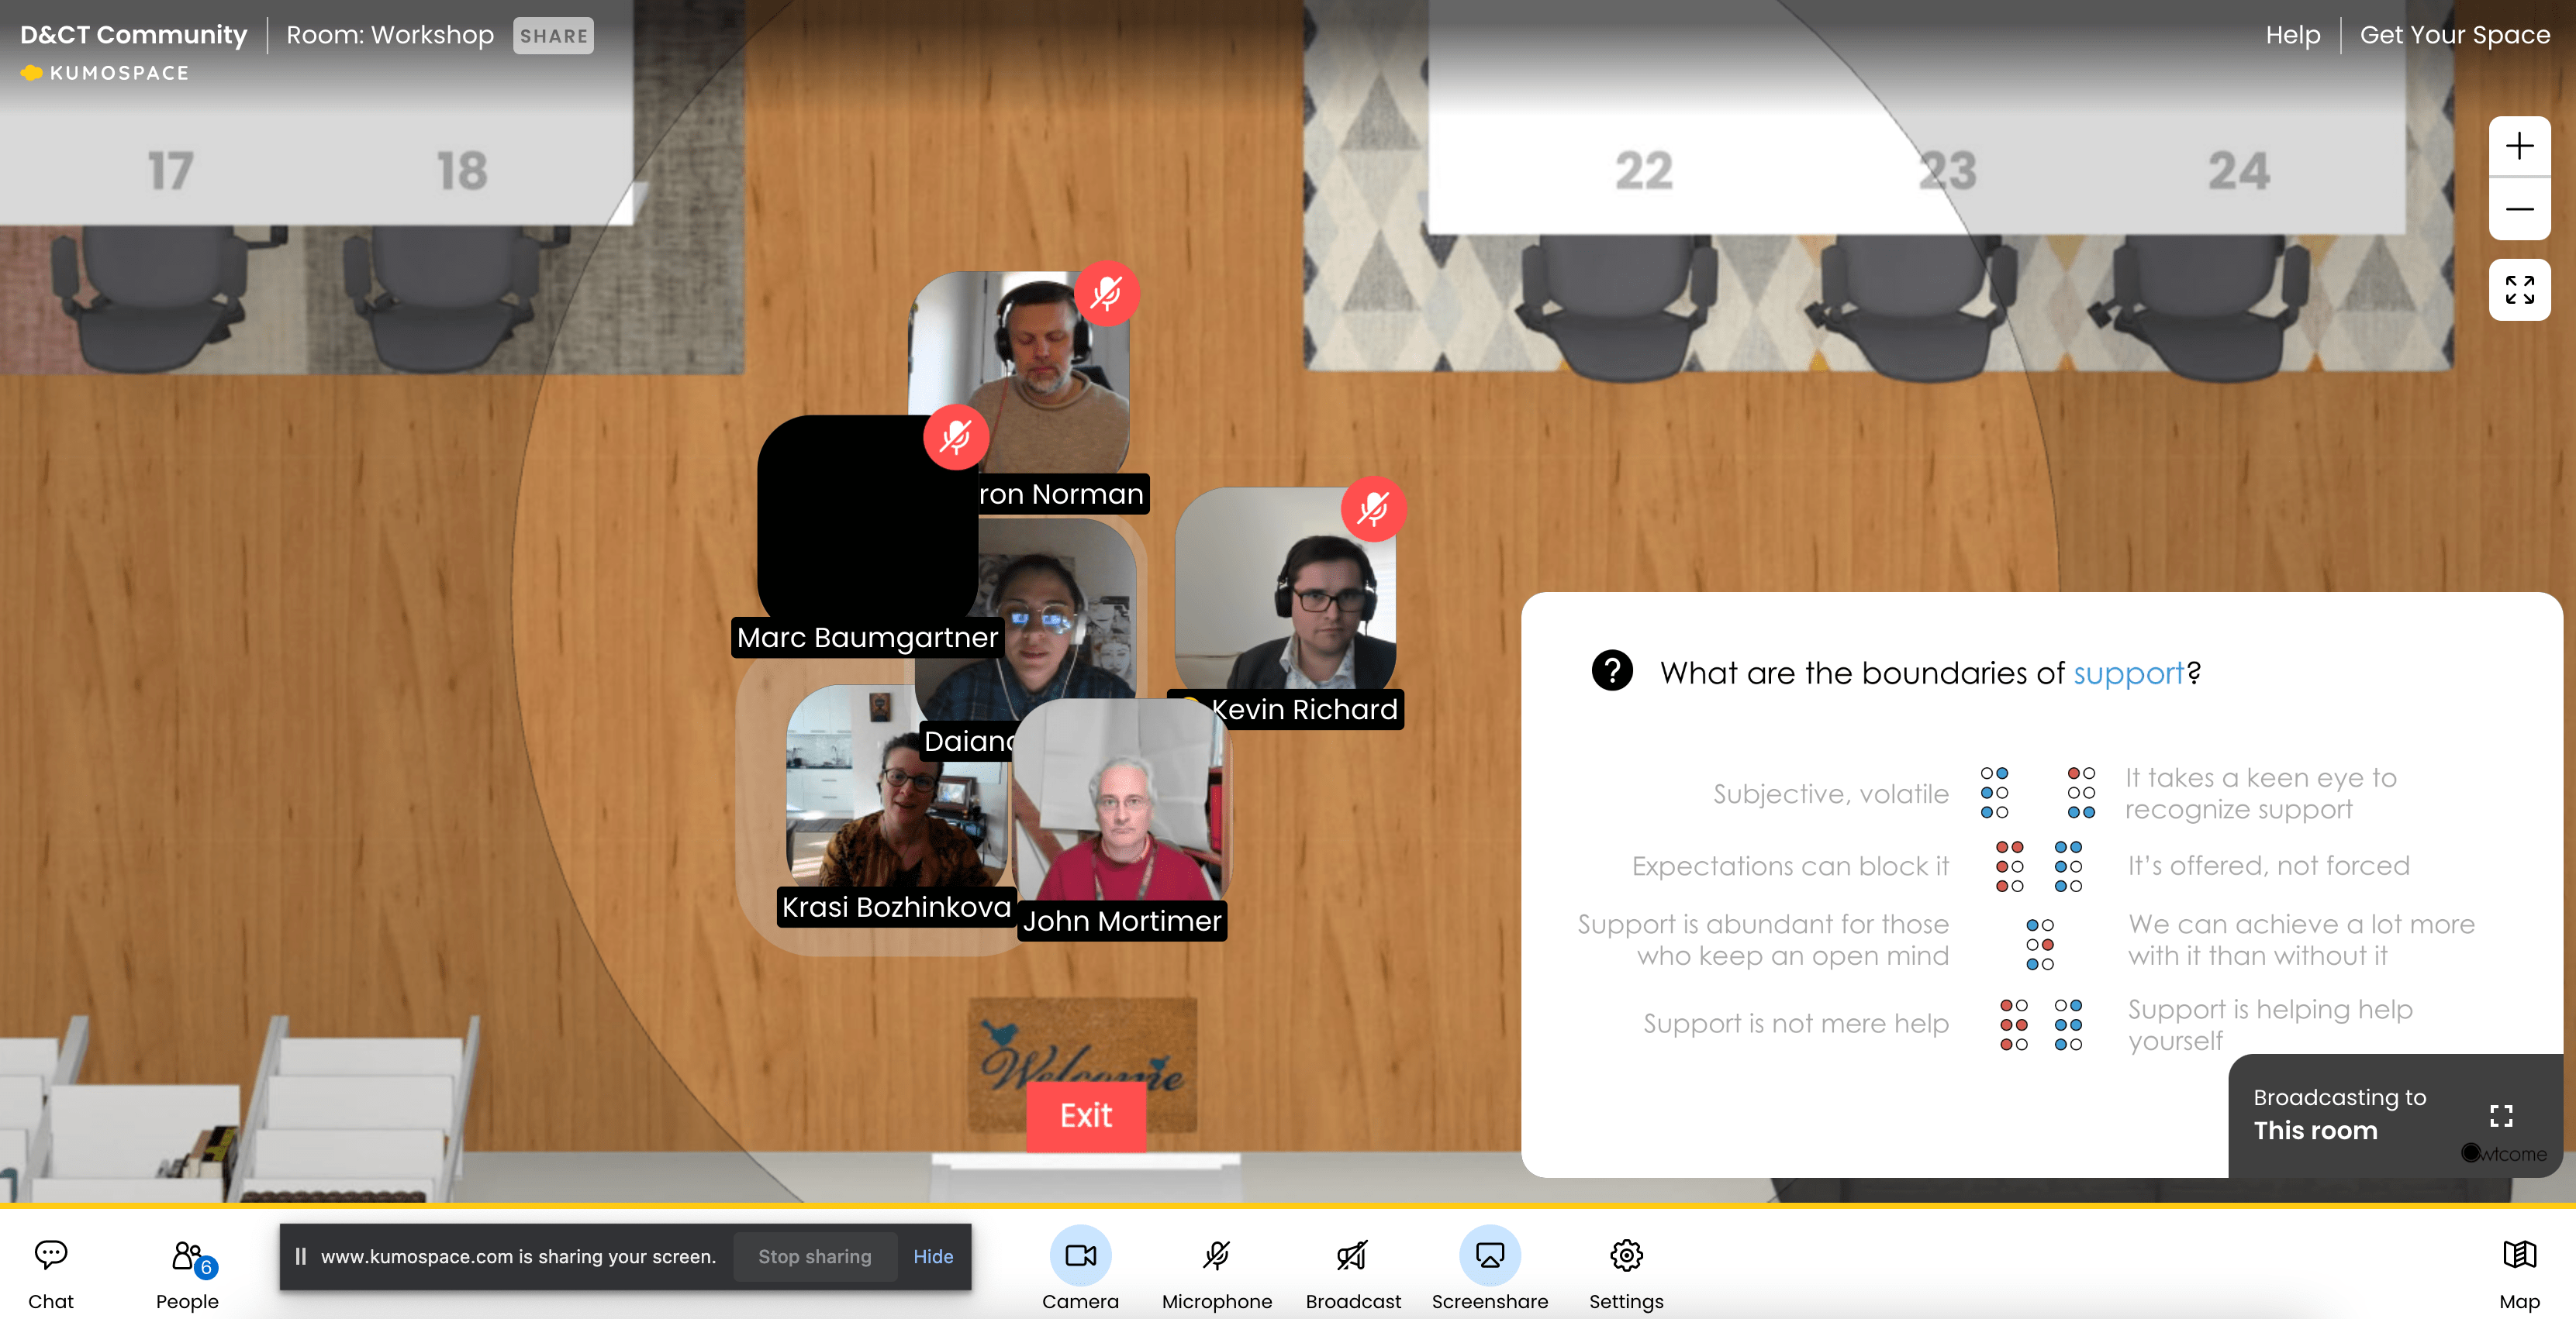Open Get Your Space link
The height and width of the screenshot is (1319, 2576).
[2454, 35]
